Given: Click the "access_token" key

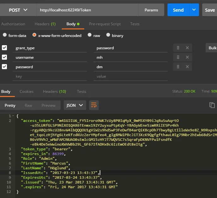Looking at the screenshot, I should point(37,121).
